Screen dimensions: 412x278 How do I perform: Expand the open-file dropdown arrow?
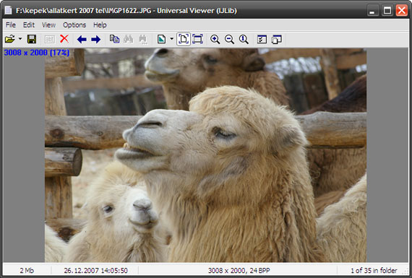tap(20, 39)
